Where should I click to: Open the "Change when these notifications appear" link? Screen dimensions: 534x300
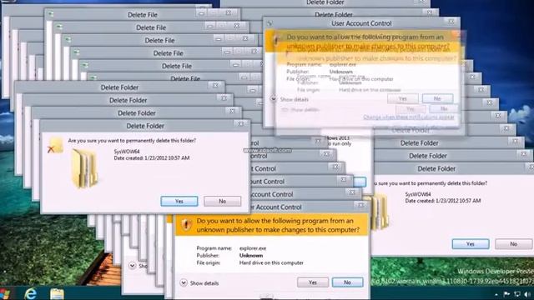408,117
